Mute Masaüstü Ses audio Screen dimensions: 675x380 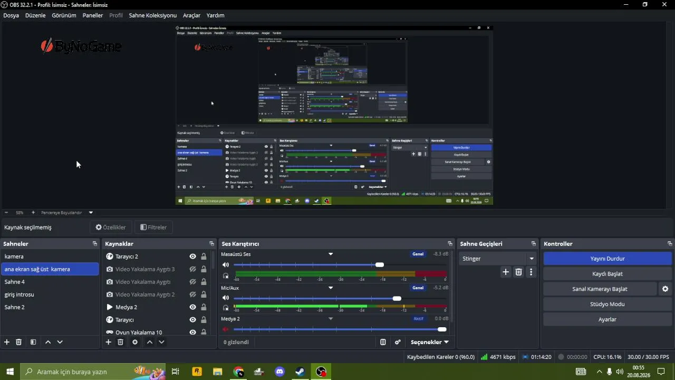[226, 265]
